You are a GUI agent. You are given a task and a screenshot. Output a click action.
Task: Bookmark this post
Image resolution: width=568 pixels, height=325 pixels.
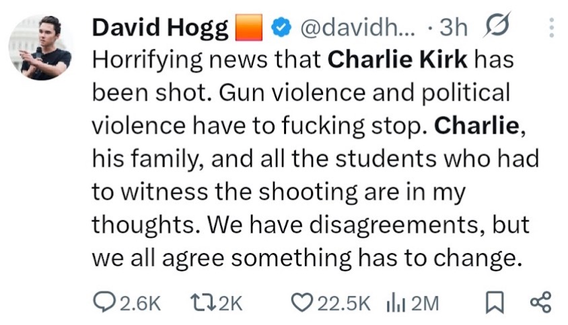pyautogui.click(x=494, y=302)
